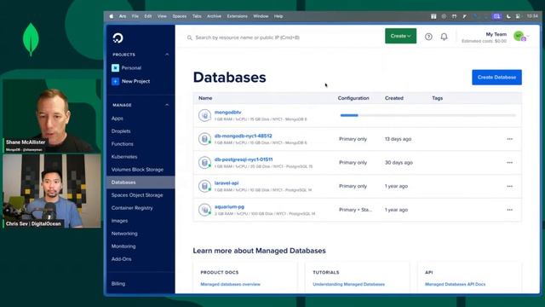Open more options for aquarium-pg
Viewport: 545px width, 307px height.
tap(509, 210)
